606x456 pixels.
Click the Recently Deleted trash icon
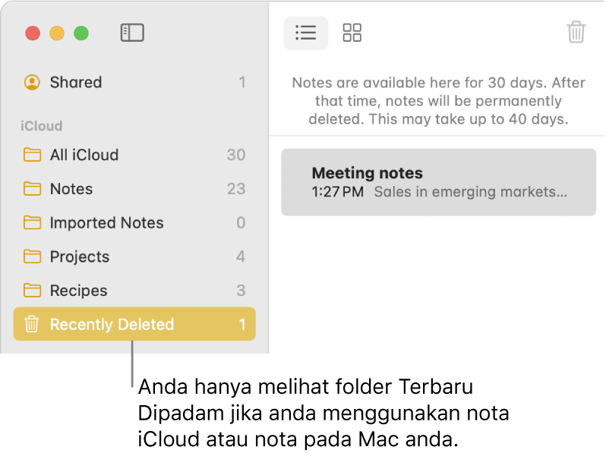pyautogui.click(x=32, y=324)
